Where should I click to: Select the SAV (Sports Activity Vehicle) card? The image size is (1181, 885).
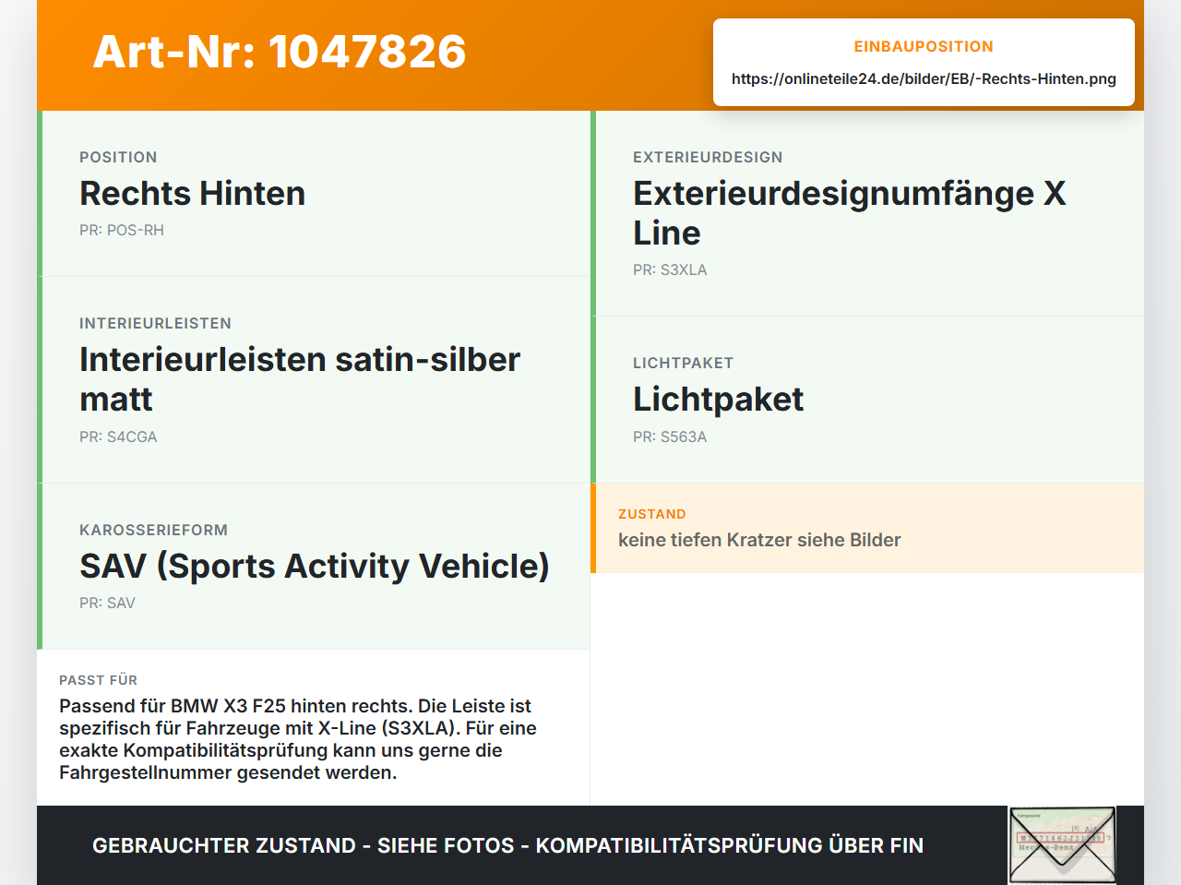[x=314, y=567]
